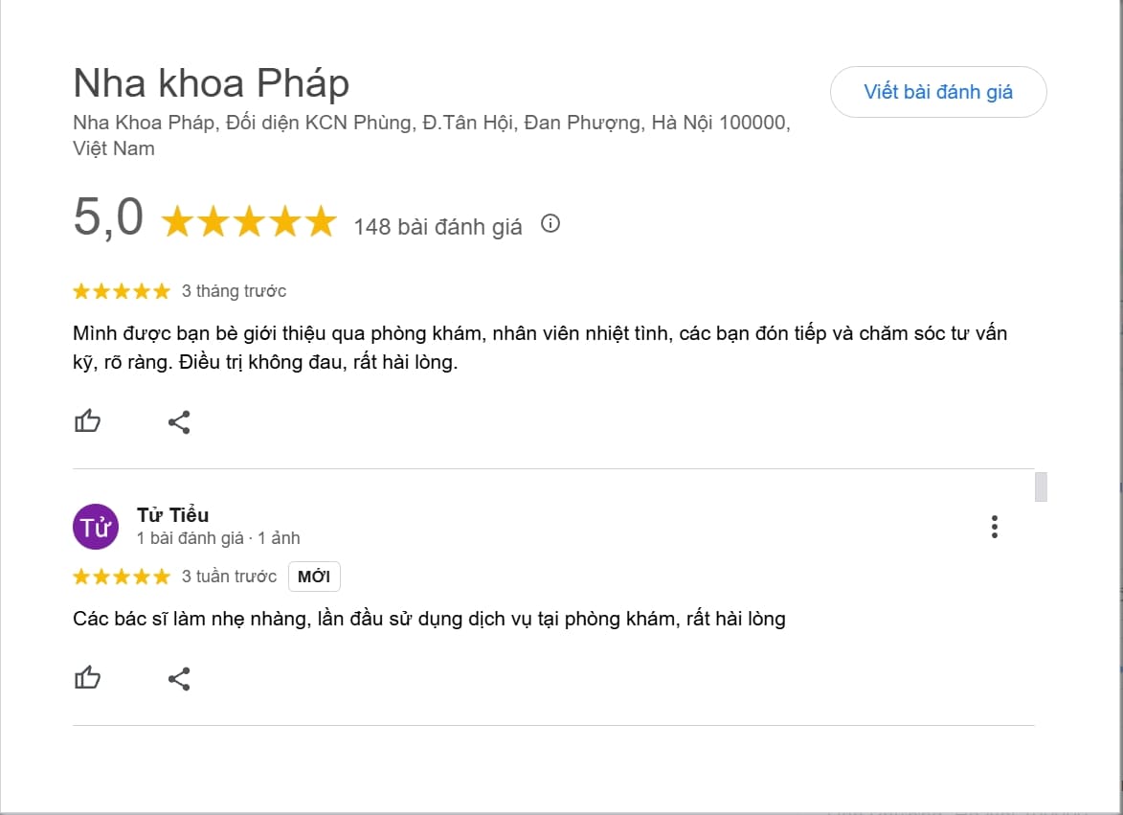Screen dimensions: 1123x815
Task: Click the thumbs up icon on the first review
Action: [x=87, y=421]
